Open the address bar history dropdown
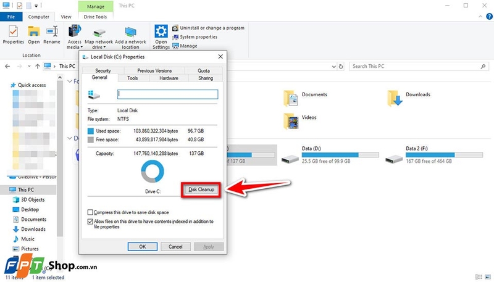Image resolution: width=494 pixels, height=282 pixels. pyautogui.click(x=333, y=67)
